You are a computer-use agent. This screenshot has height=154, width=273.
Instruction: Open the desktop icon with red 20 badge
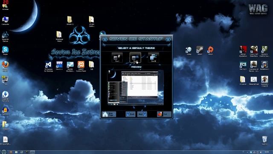[5, 5]
